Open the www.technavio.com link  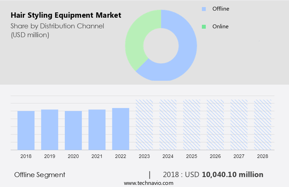coord(148,183)
